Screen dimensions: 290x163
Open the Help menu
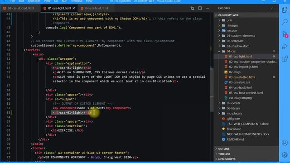click(x=89, y=1)
